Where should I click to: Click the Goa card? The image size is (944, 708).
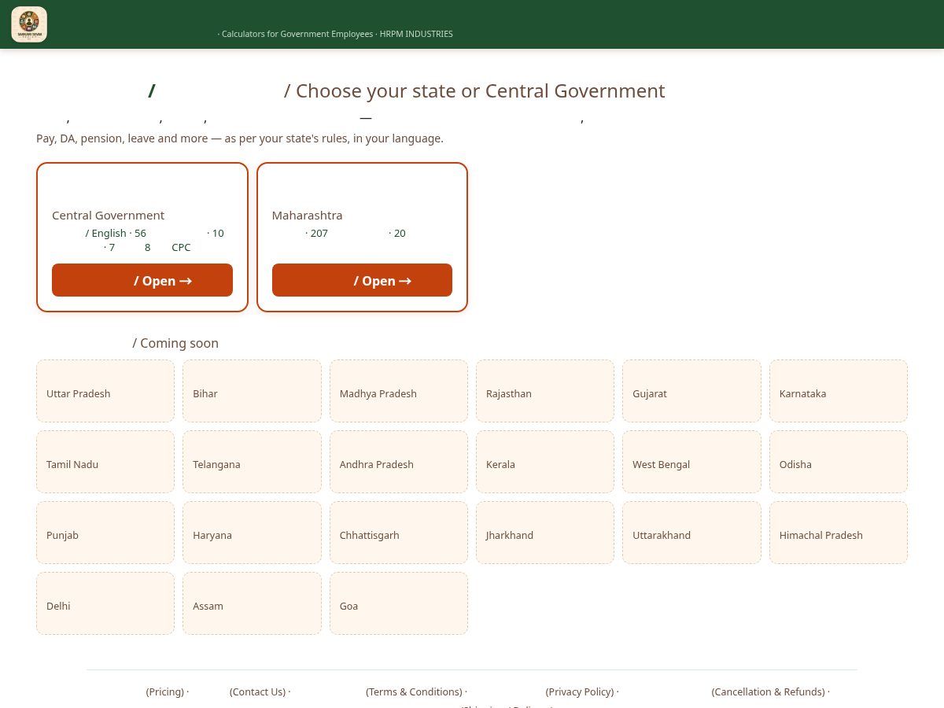[399, 603]
